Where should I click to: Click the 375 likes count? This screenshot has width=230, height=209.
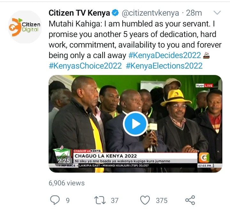coord(162,200)
